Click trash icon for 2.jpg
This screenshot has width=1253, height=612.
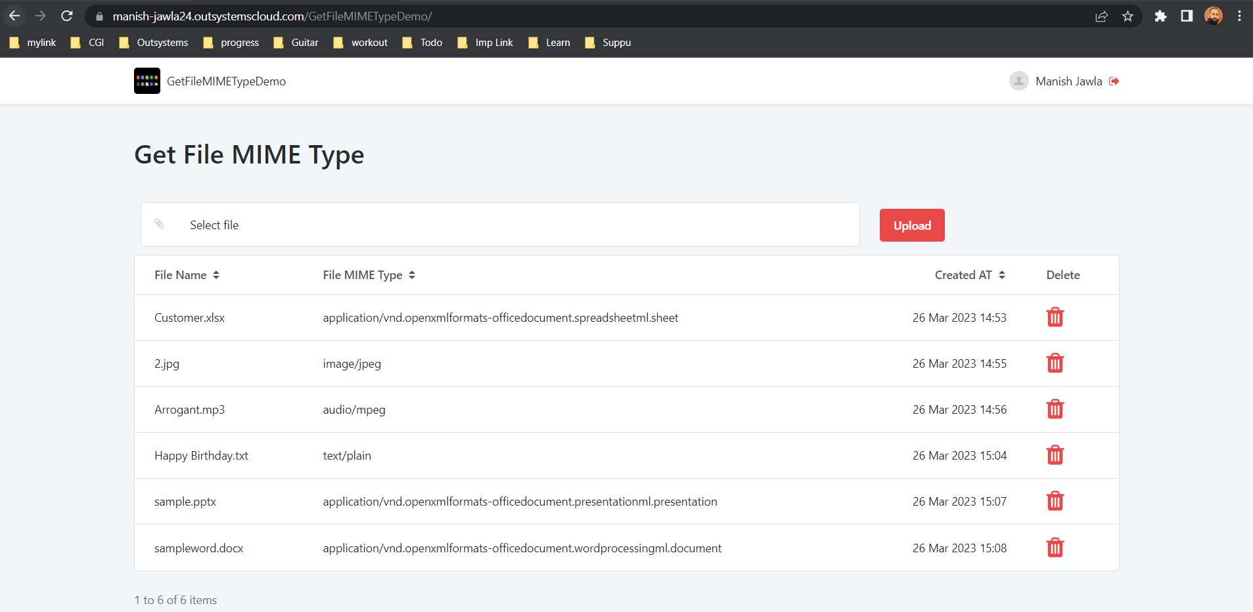coord(1055,363)
